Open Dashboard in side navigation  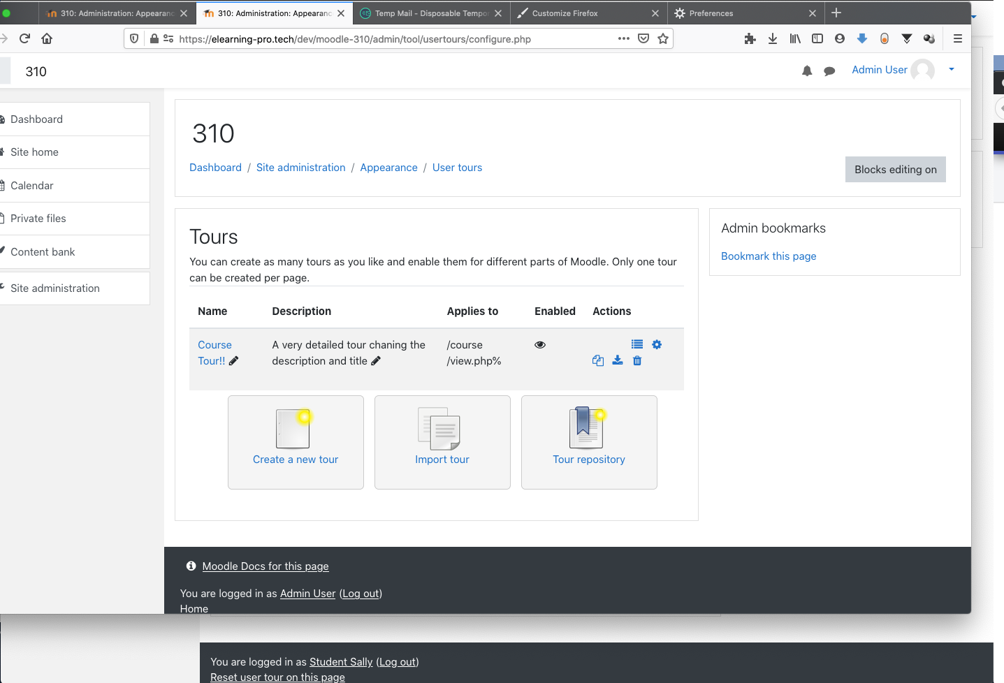click(x=74, y=119)
